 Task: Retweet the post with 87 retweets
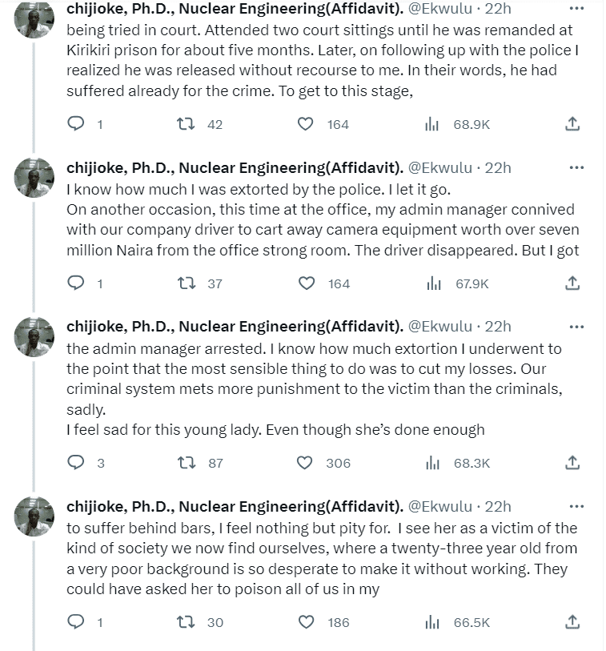point(186,463)
